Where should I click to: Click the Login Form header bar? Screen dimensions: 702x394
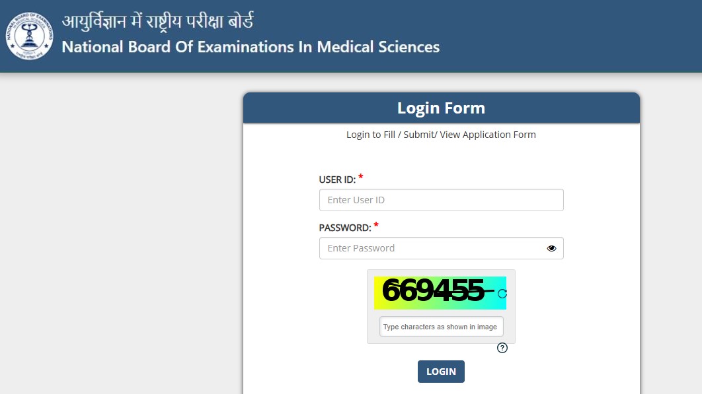(x=441, y=108)
